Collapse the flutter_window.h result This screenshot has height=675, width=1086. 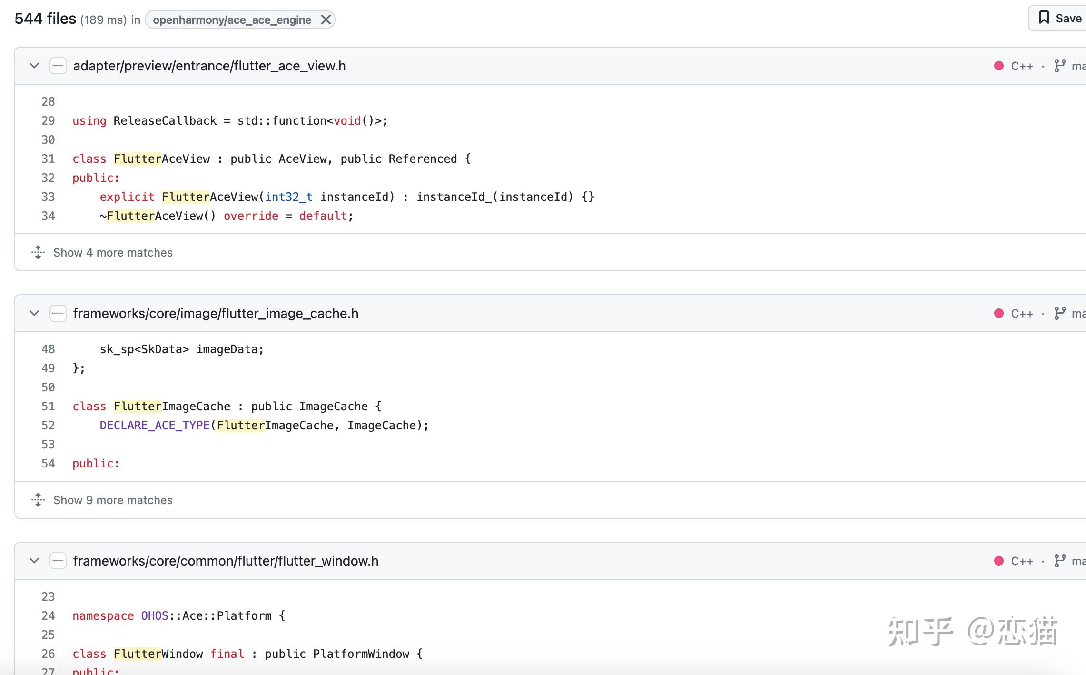point(34,561)
